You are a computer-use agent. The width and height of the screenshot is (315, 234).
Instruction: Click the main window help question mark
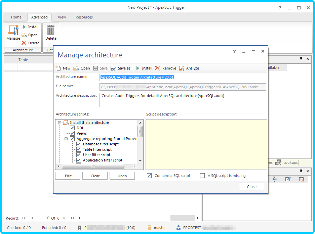pyautogui.click(x=280, y=8)
